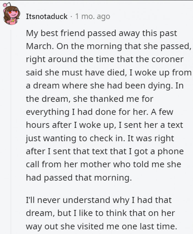
Task: Click the phrase 'check in' in the comment
Action: (107, 138)
